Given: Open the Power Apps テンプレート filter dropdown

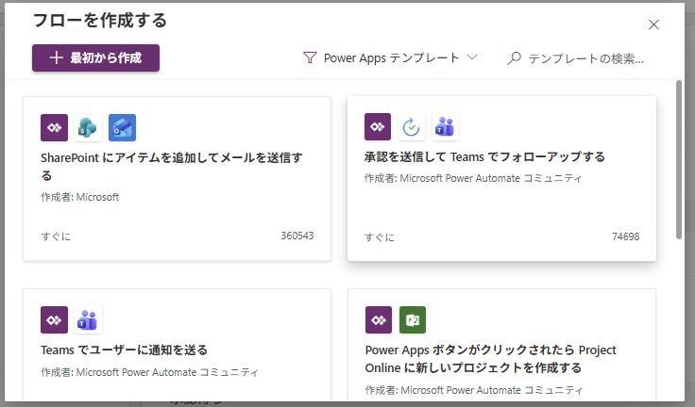Looking at the screenshot, I should 390,58.
